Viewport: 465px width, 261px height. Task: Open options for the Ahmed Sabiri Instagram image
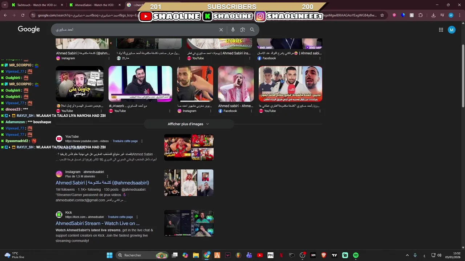point(109,58)
